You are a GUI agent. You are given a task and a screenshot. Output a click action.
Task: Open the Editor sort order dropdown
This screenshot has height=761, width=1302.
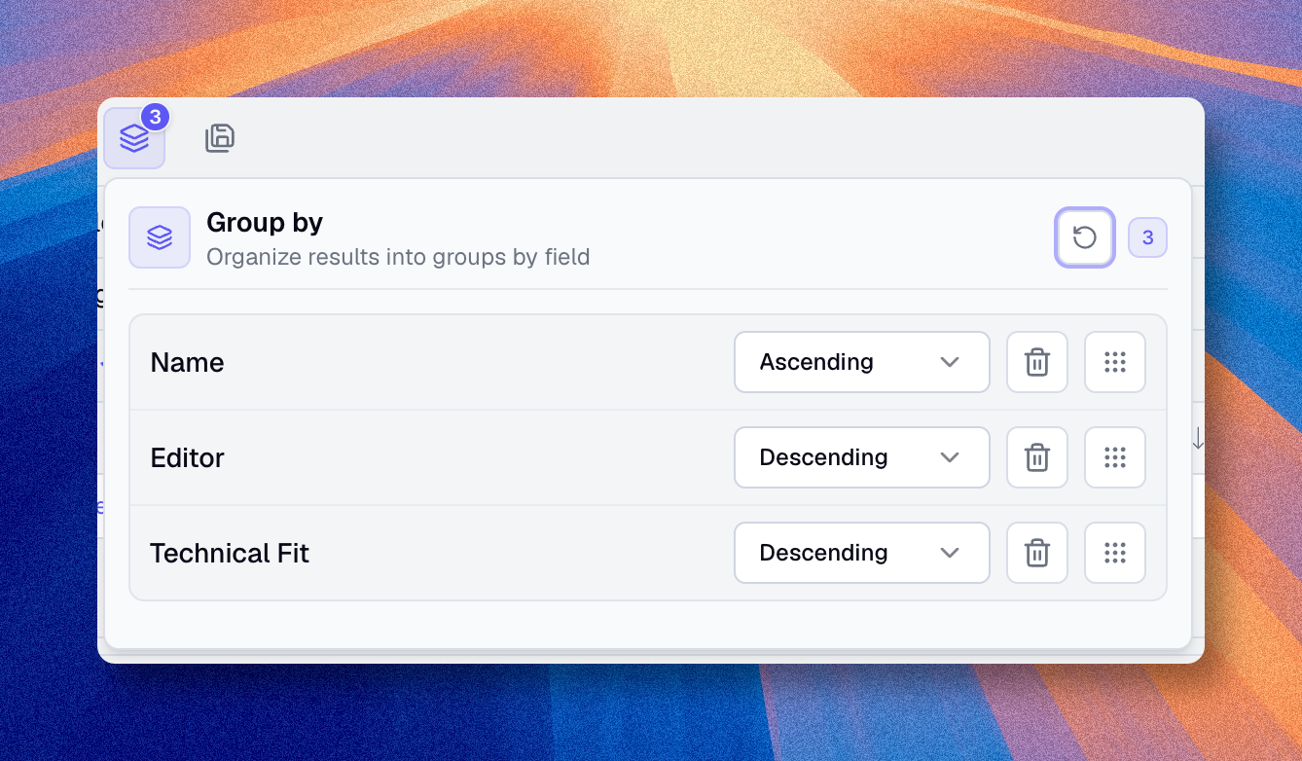click(862, 457)
